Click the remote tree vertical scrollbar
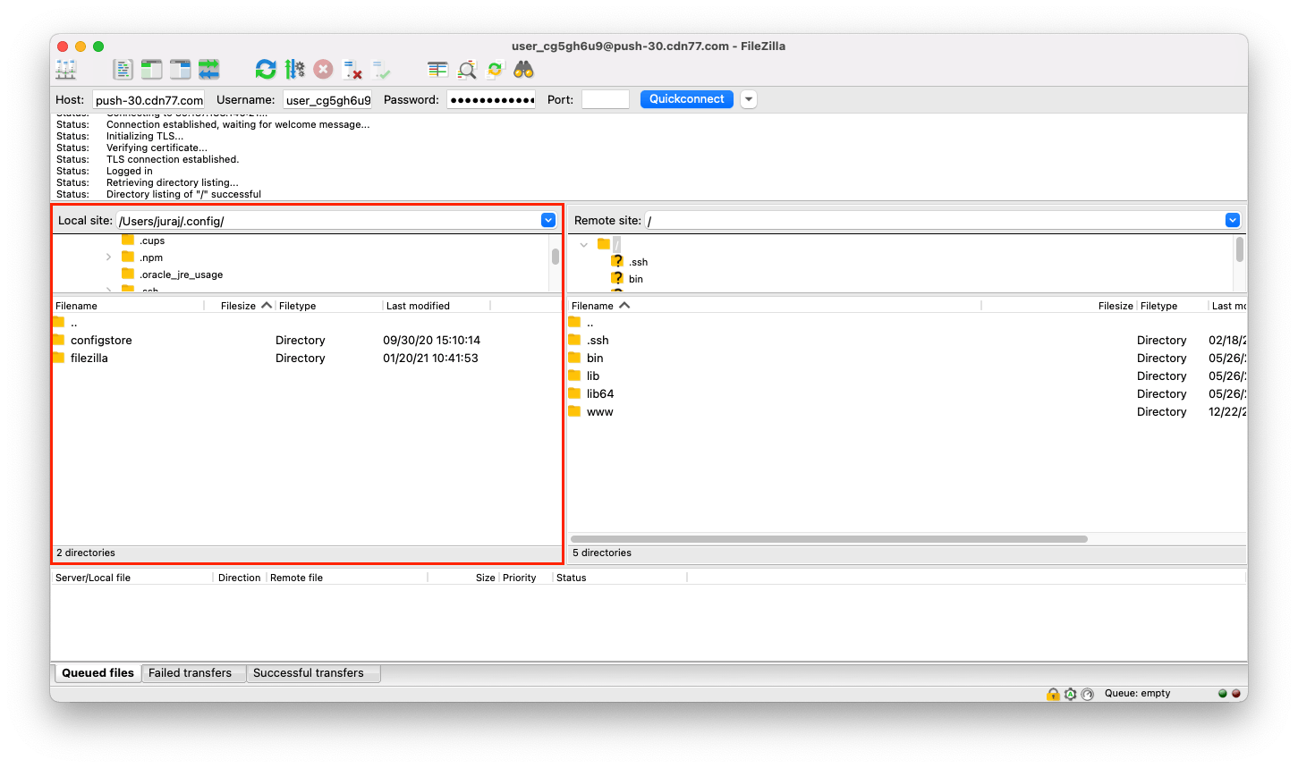Screen dimensions: 1298x768 1239,249
